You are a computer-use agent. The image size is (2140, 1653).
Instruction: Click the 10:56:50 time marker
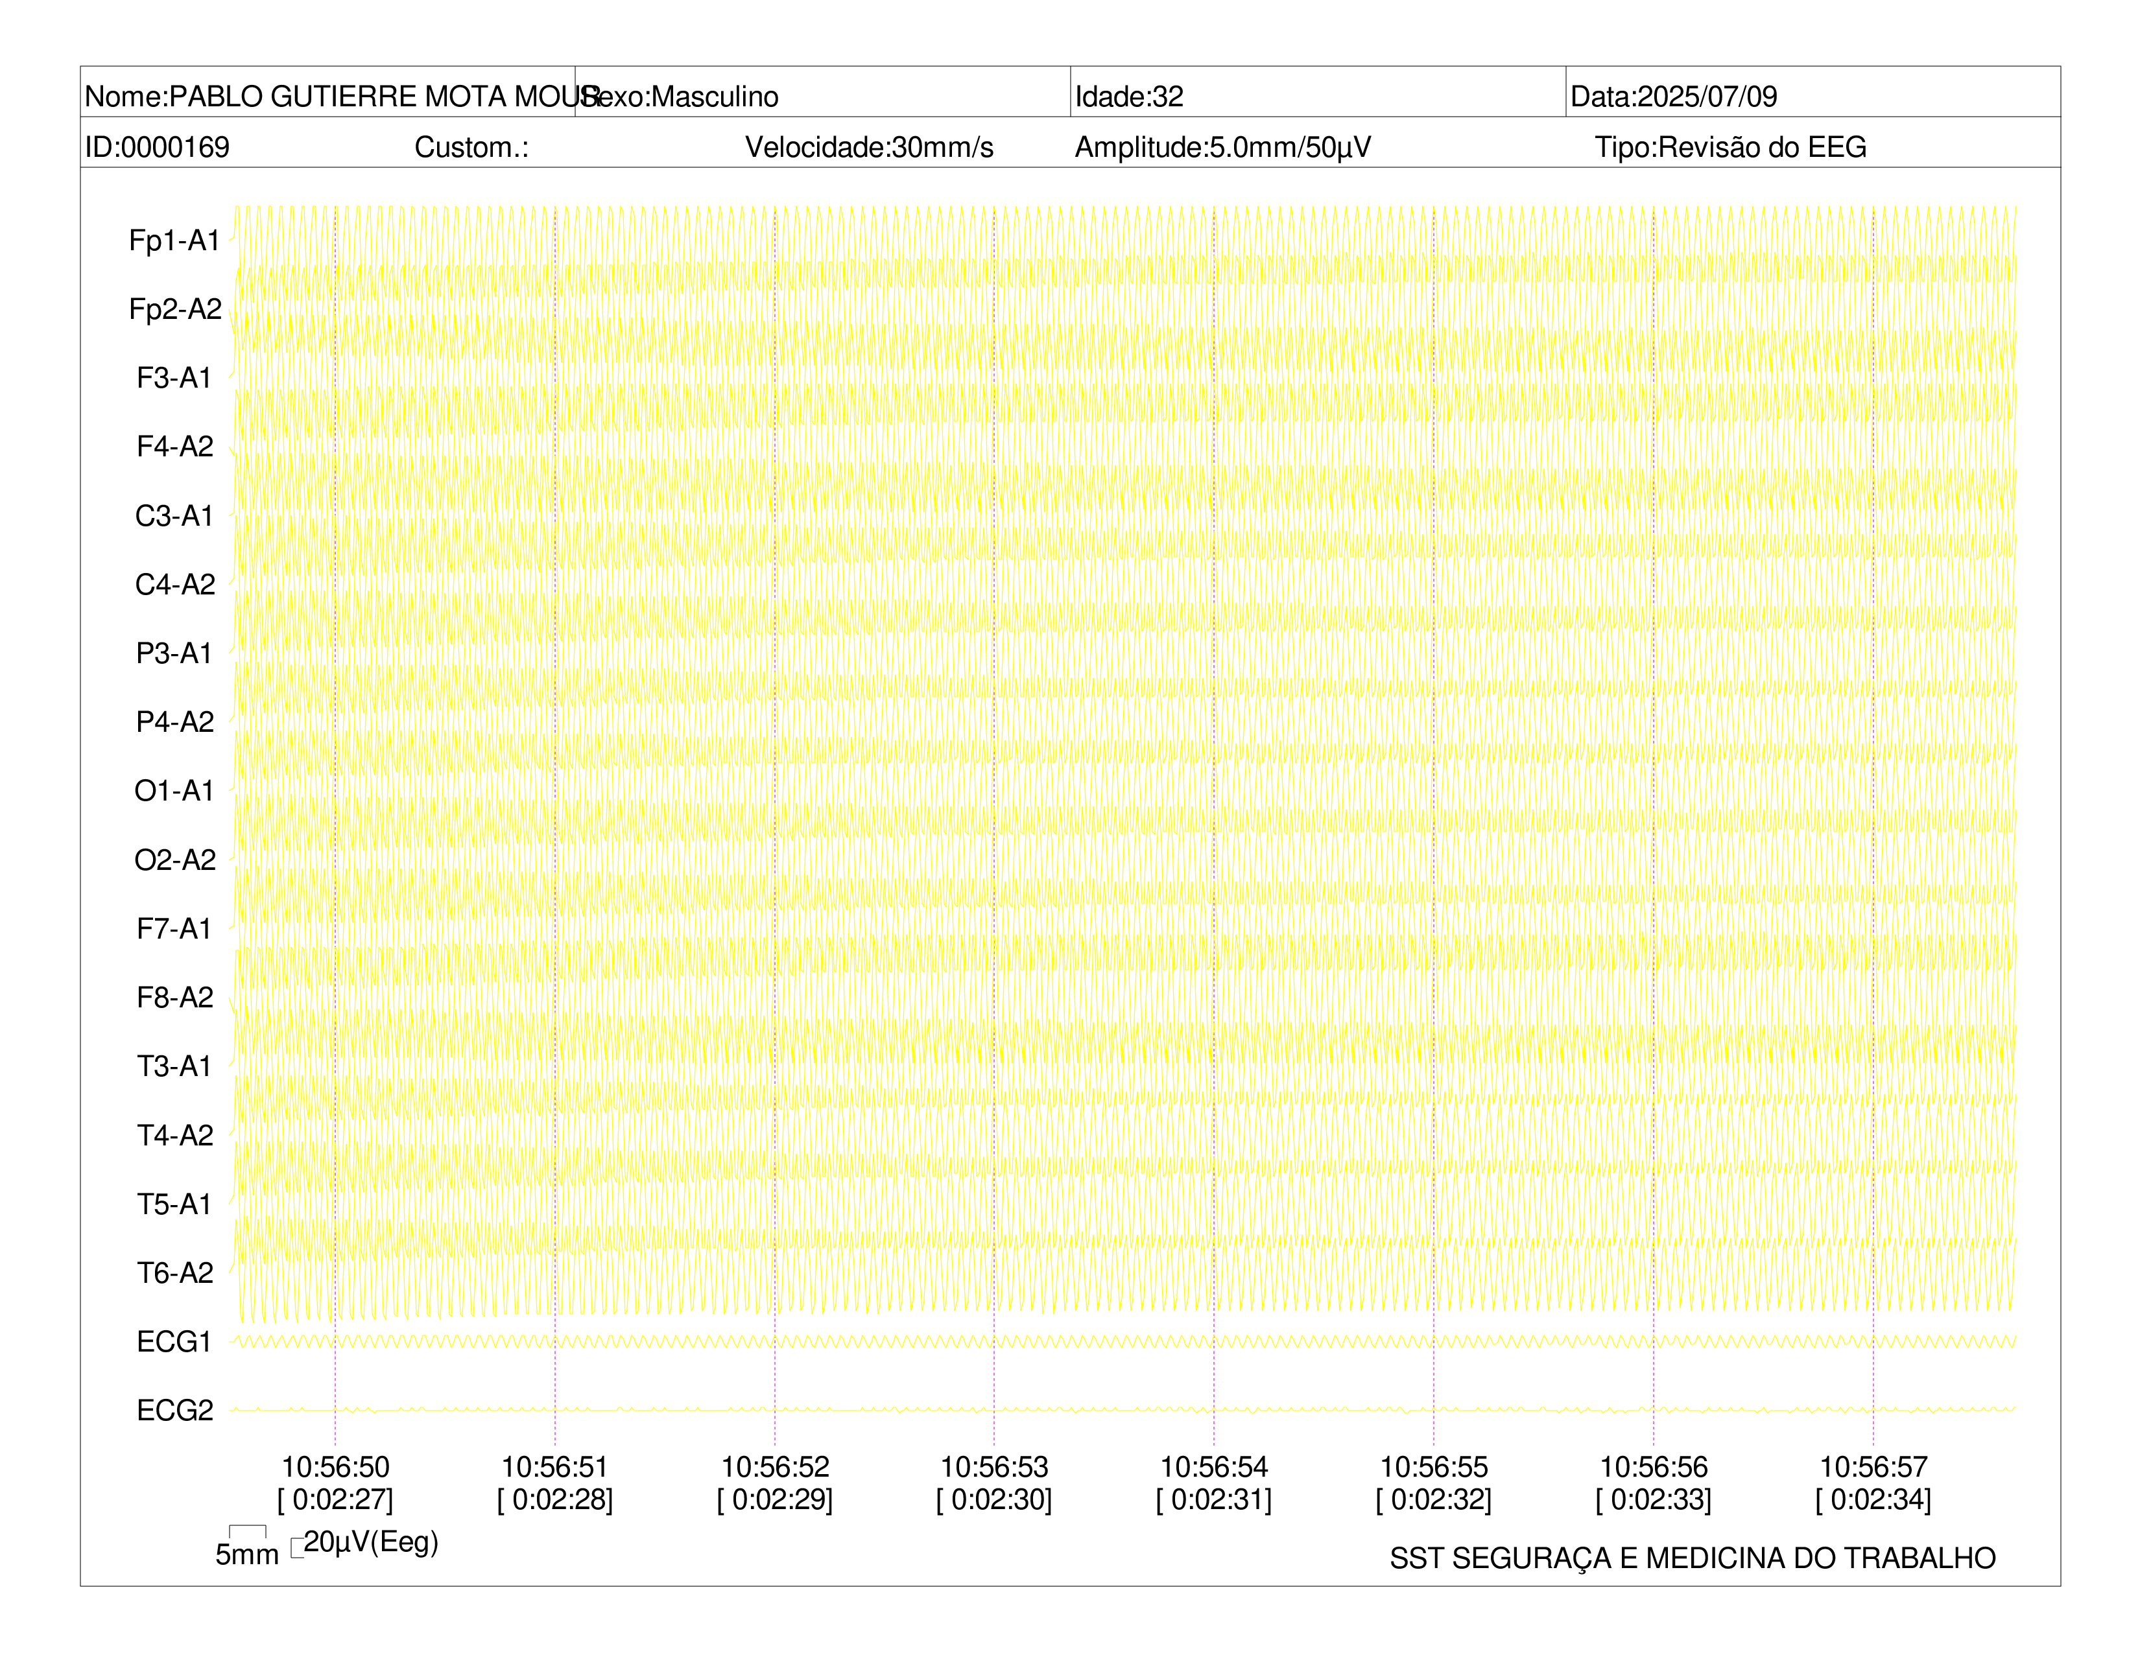click(335, 1467)
